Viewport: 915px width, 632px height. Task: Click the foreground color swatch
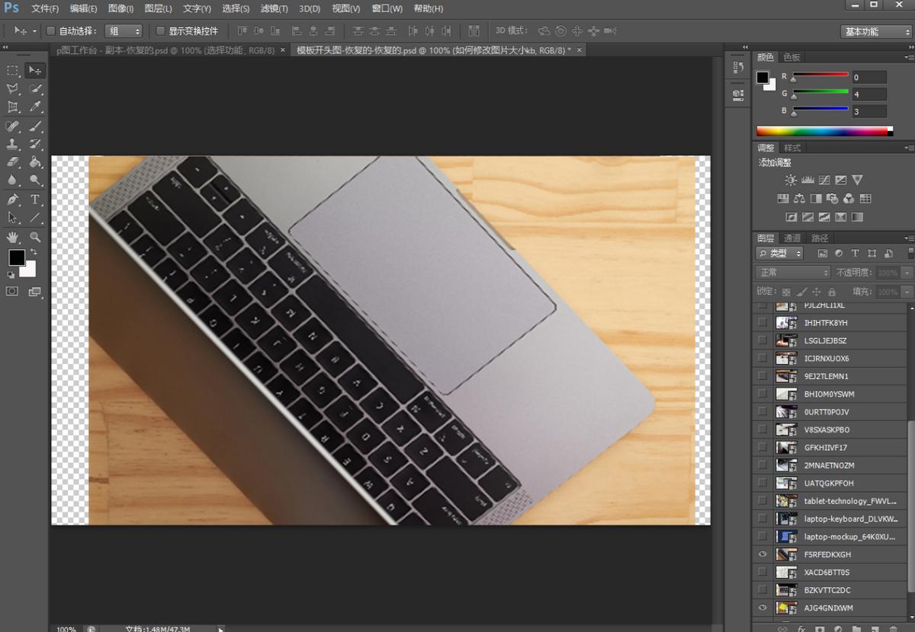[x=17, y=259]
